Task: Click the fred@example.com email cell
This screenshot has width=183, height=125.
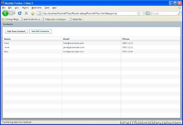Action: (x=91, y=43)
